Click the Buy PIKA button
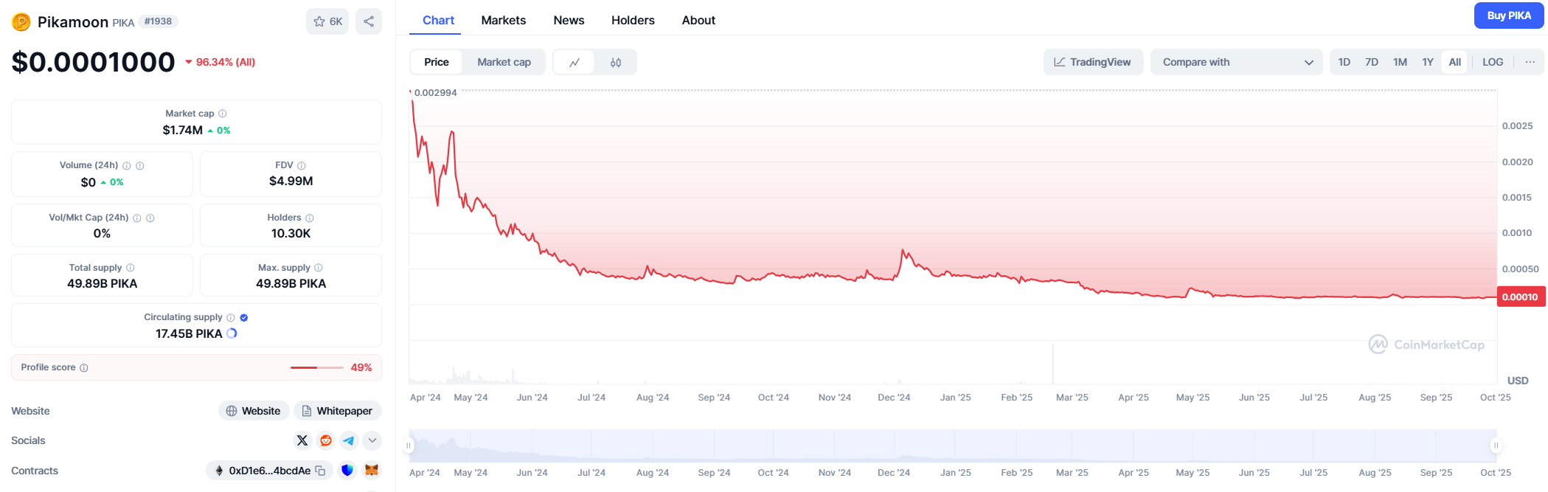 point(1508,15)
